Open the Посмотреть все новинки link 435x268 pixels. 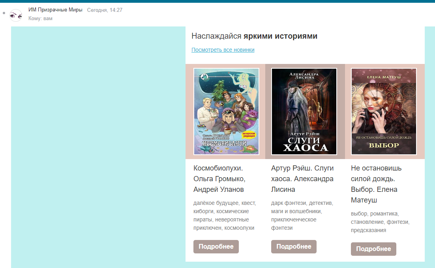[223, 50]
